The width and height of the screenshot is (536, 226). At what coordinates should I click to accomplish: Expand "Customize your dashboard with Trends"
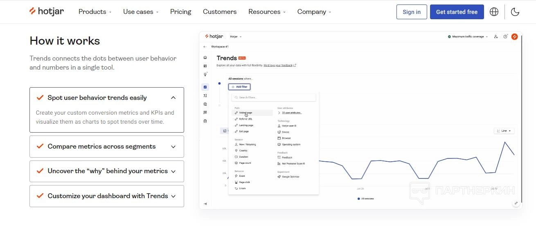point(173,196)
